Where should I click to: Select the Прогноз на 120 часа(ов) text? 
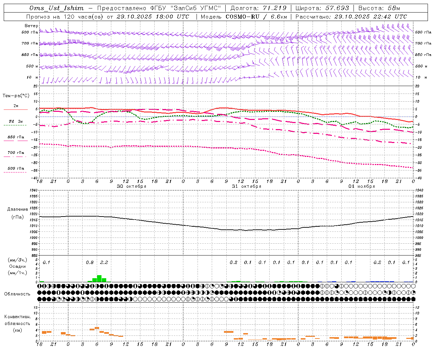(65, 17)
